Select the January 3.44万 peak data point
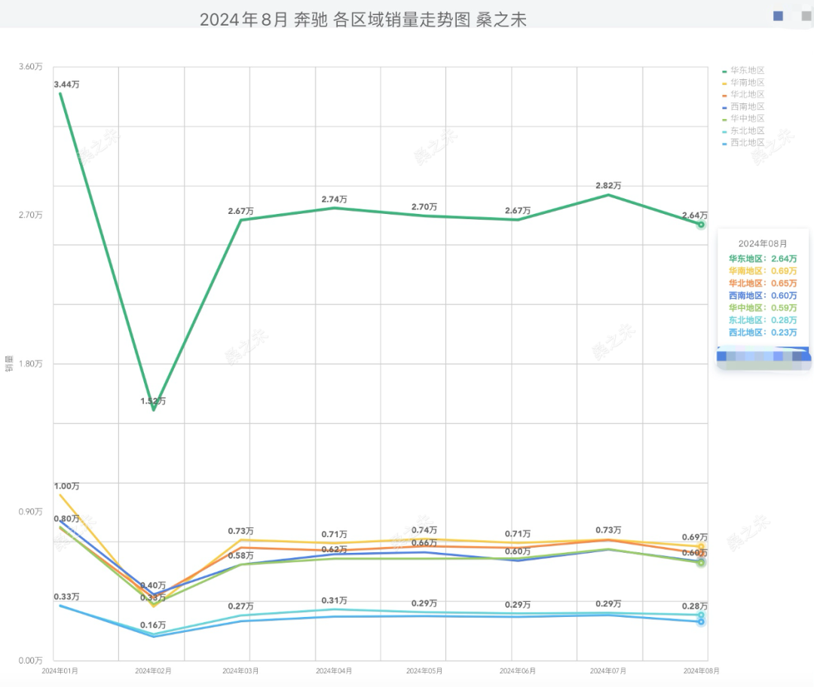Image resolution: width=814 pixels, height=687 pixels. (60, 93)
